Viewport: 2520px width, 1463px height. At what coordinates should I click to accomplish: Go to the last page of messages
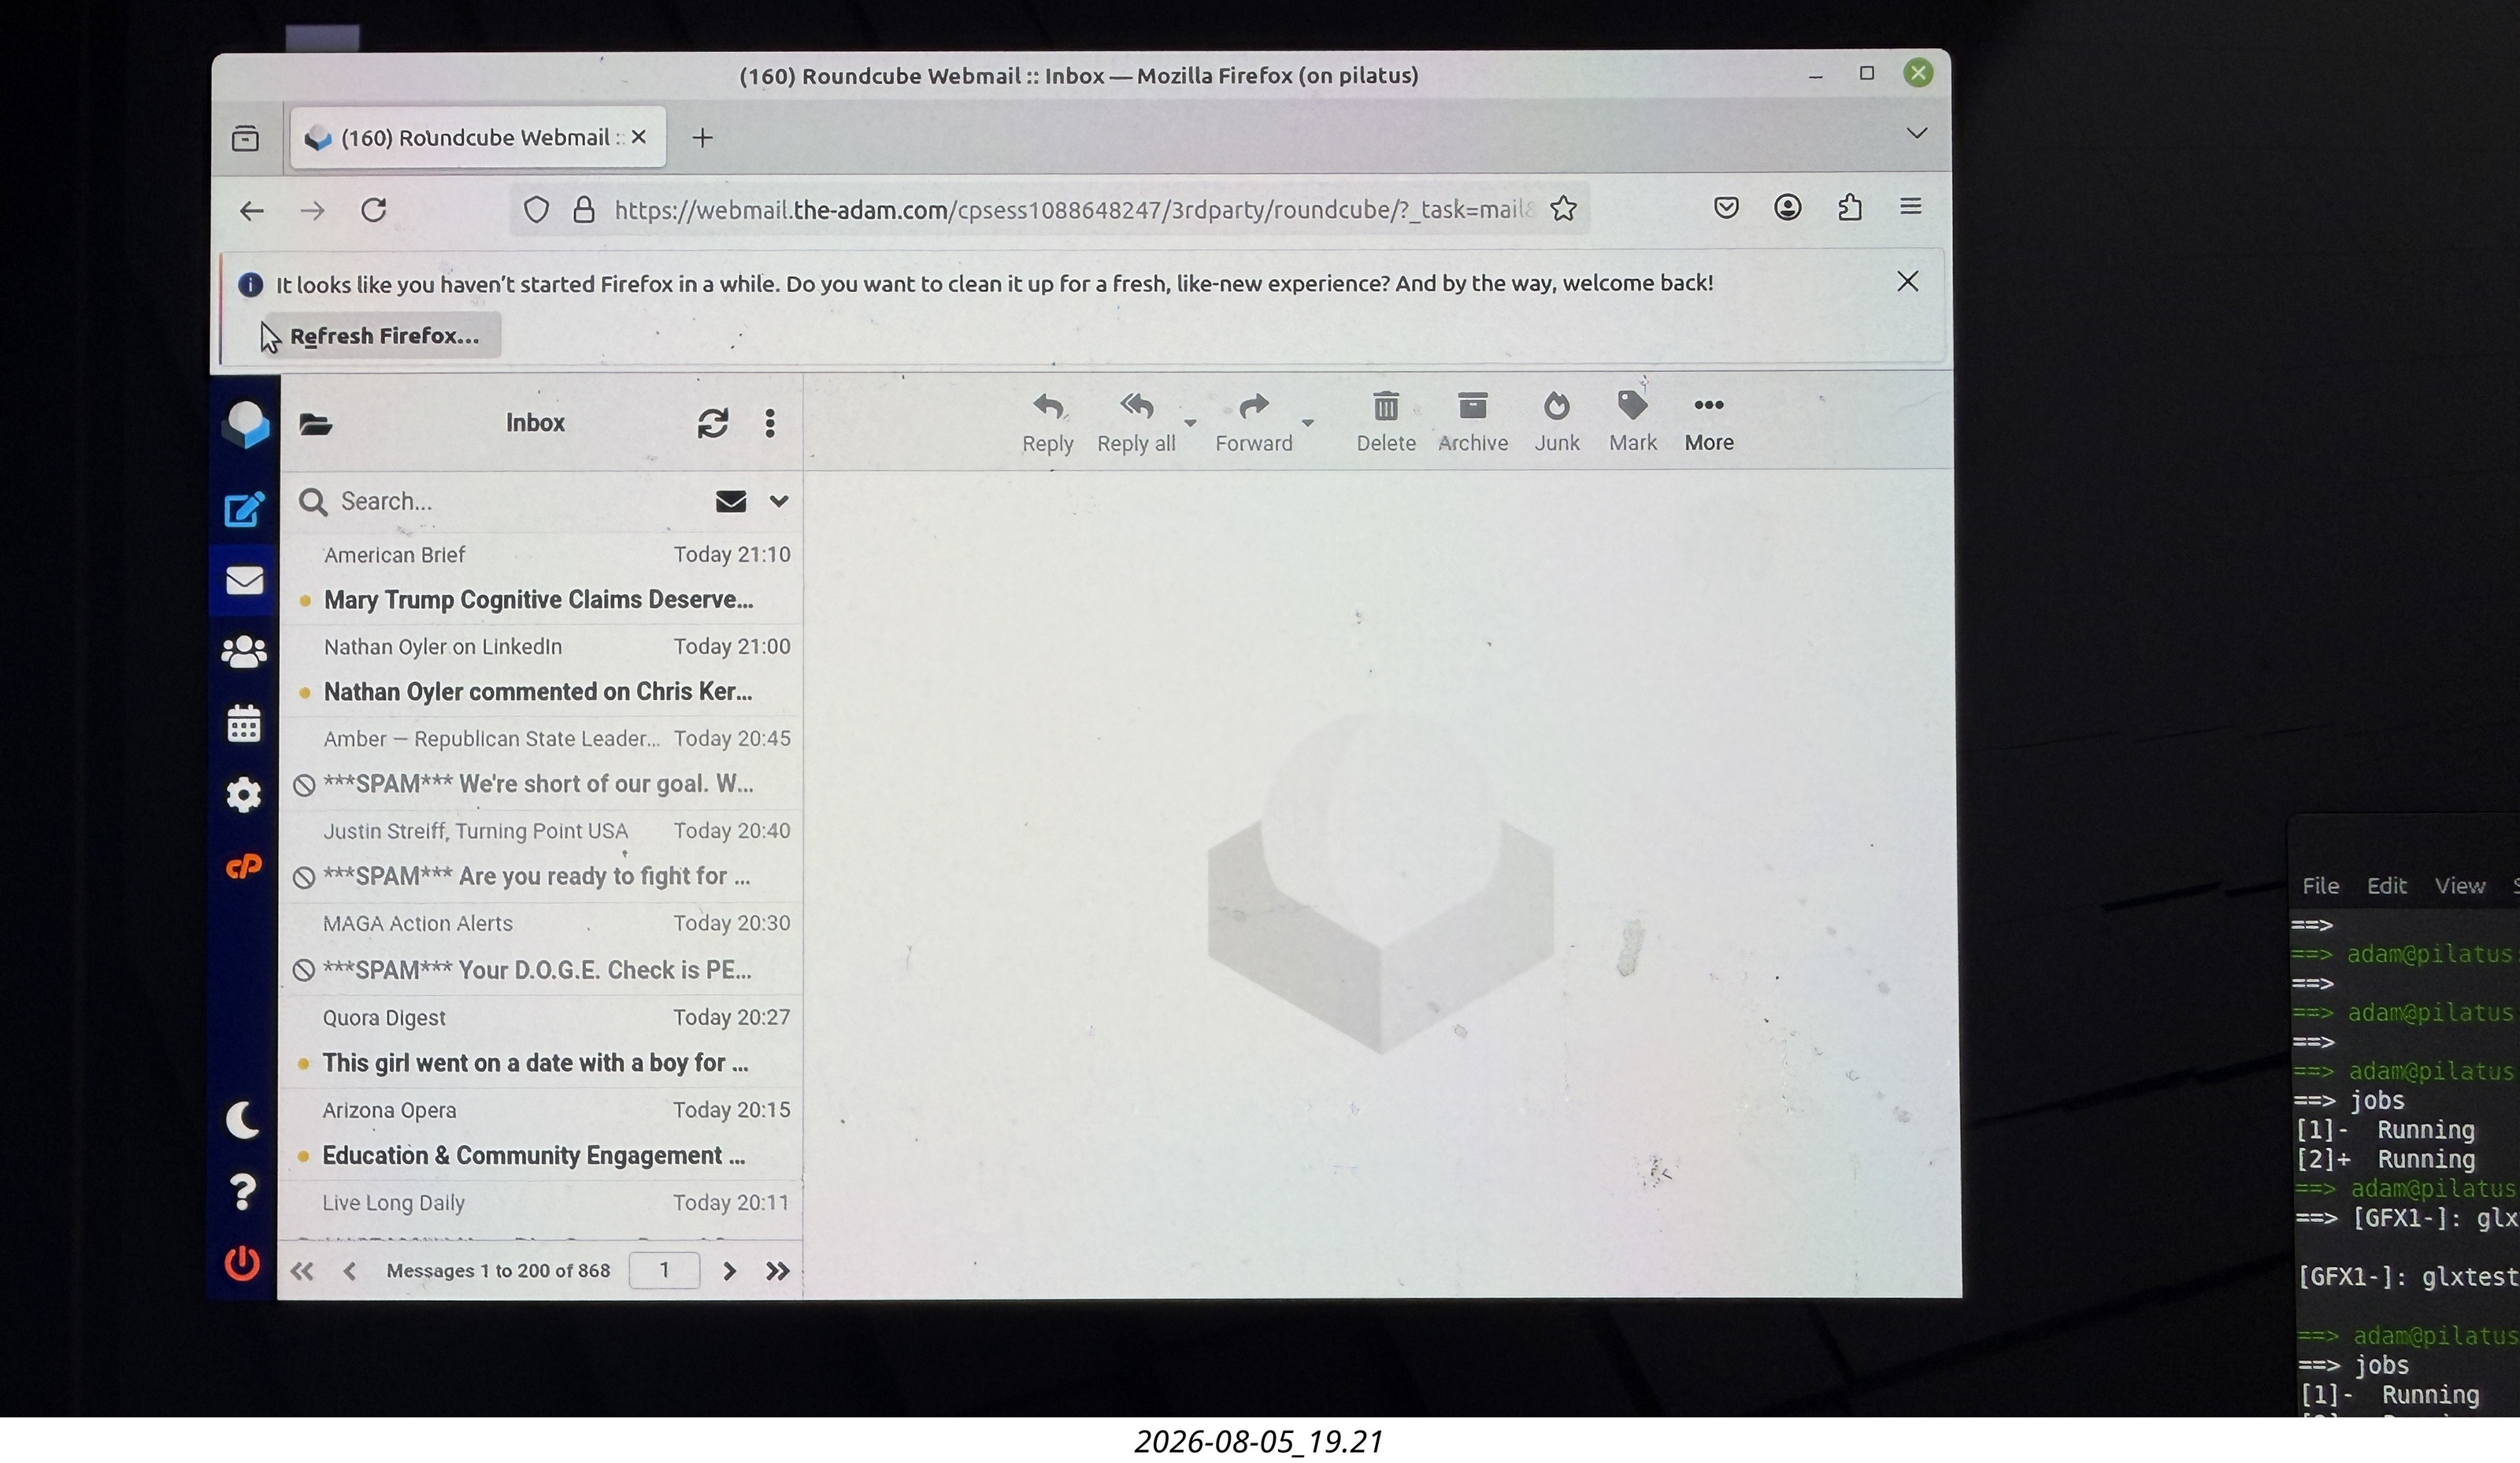pos(778,1271)
